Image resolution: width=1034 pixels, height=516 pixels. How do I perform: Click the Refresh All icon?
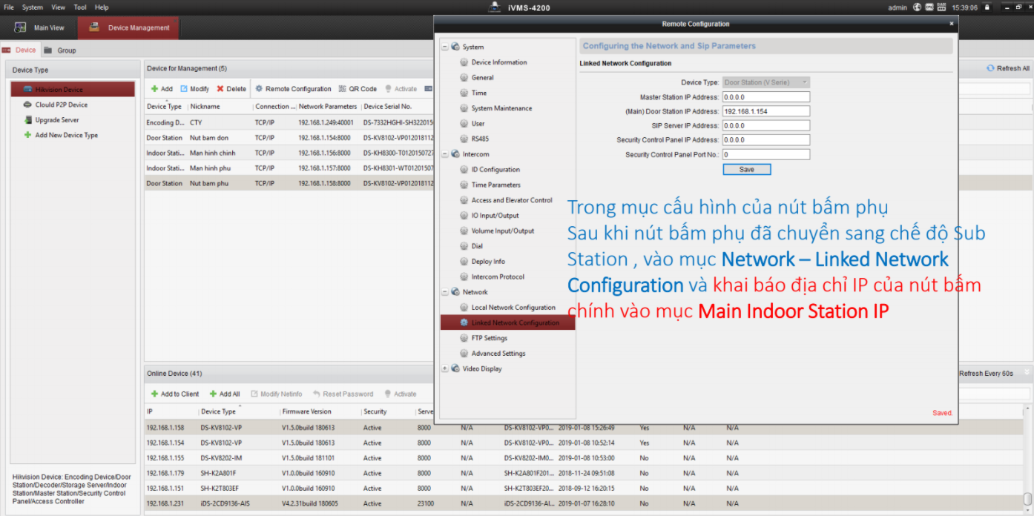(990, 68)
